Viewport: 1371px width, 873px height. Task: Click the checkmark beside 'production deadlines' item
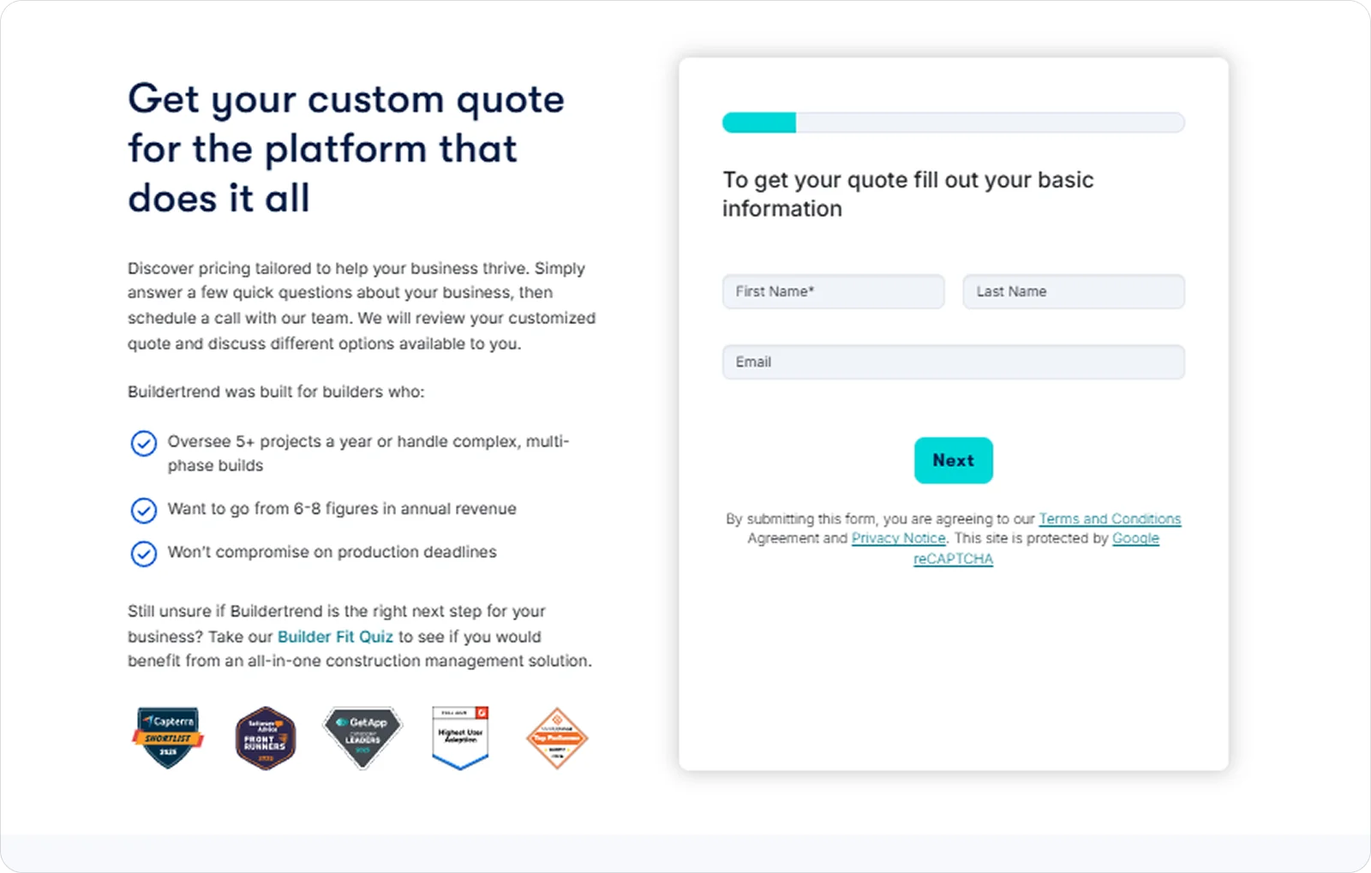pyautogui.click(x=144, y=554)
